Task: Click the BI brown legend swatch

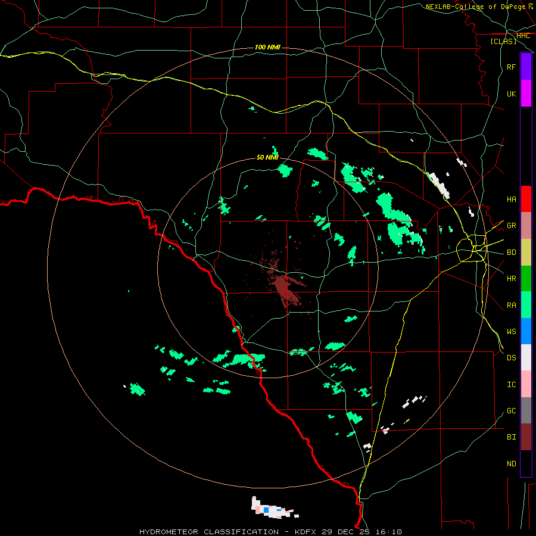Action: [526, 437]
